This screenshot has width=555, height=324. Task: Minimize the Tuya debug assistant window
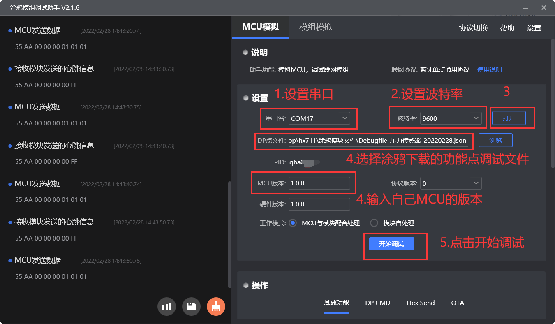click(x=525, y=8)
